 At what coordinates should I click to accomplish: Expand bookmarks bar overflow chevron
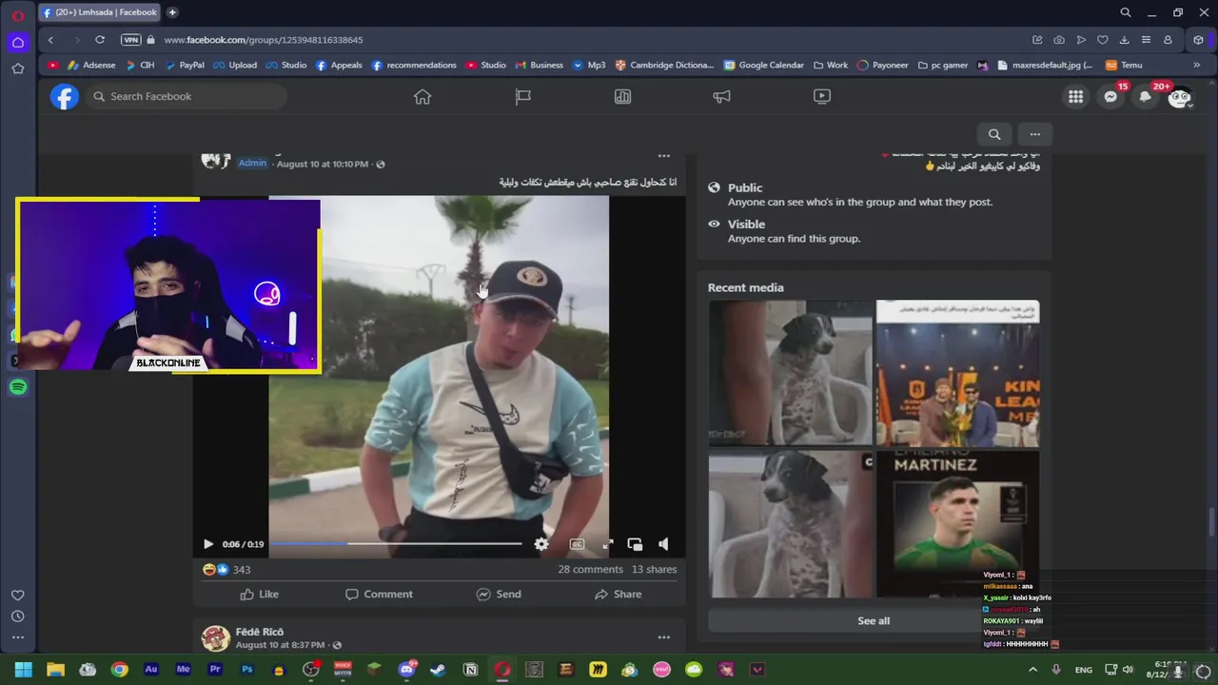point(1197,66)
